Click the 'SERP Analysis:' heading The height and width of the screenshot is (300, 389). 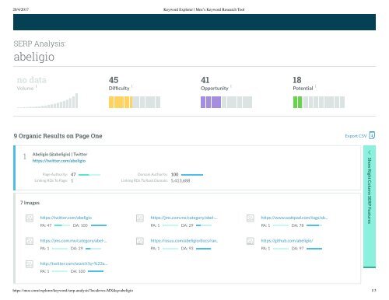click(x=40, y=44)
